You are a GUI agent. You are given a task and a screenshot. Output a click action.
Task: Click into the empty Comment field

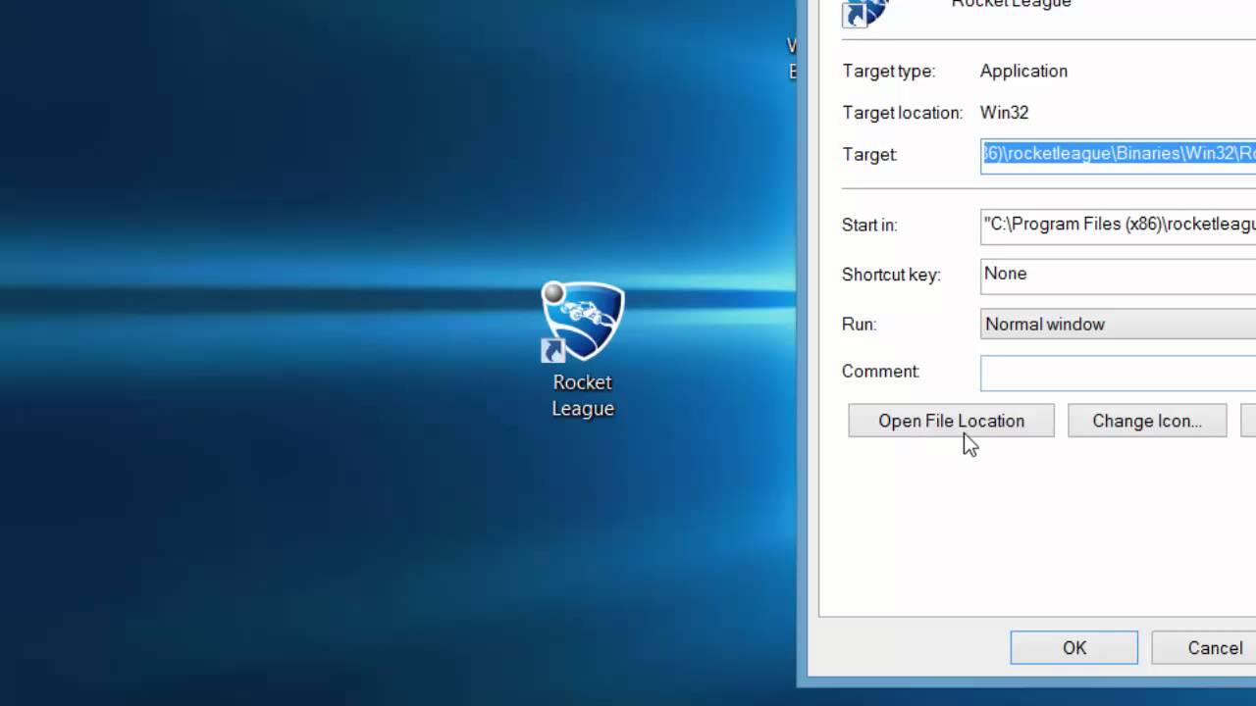[1119, 373]
